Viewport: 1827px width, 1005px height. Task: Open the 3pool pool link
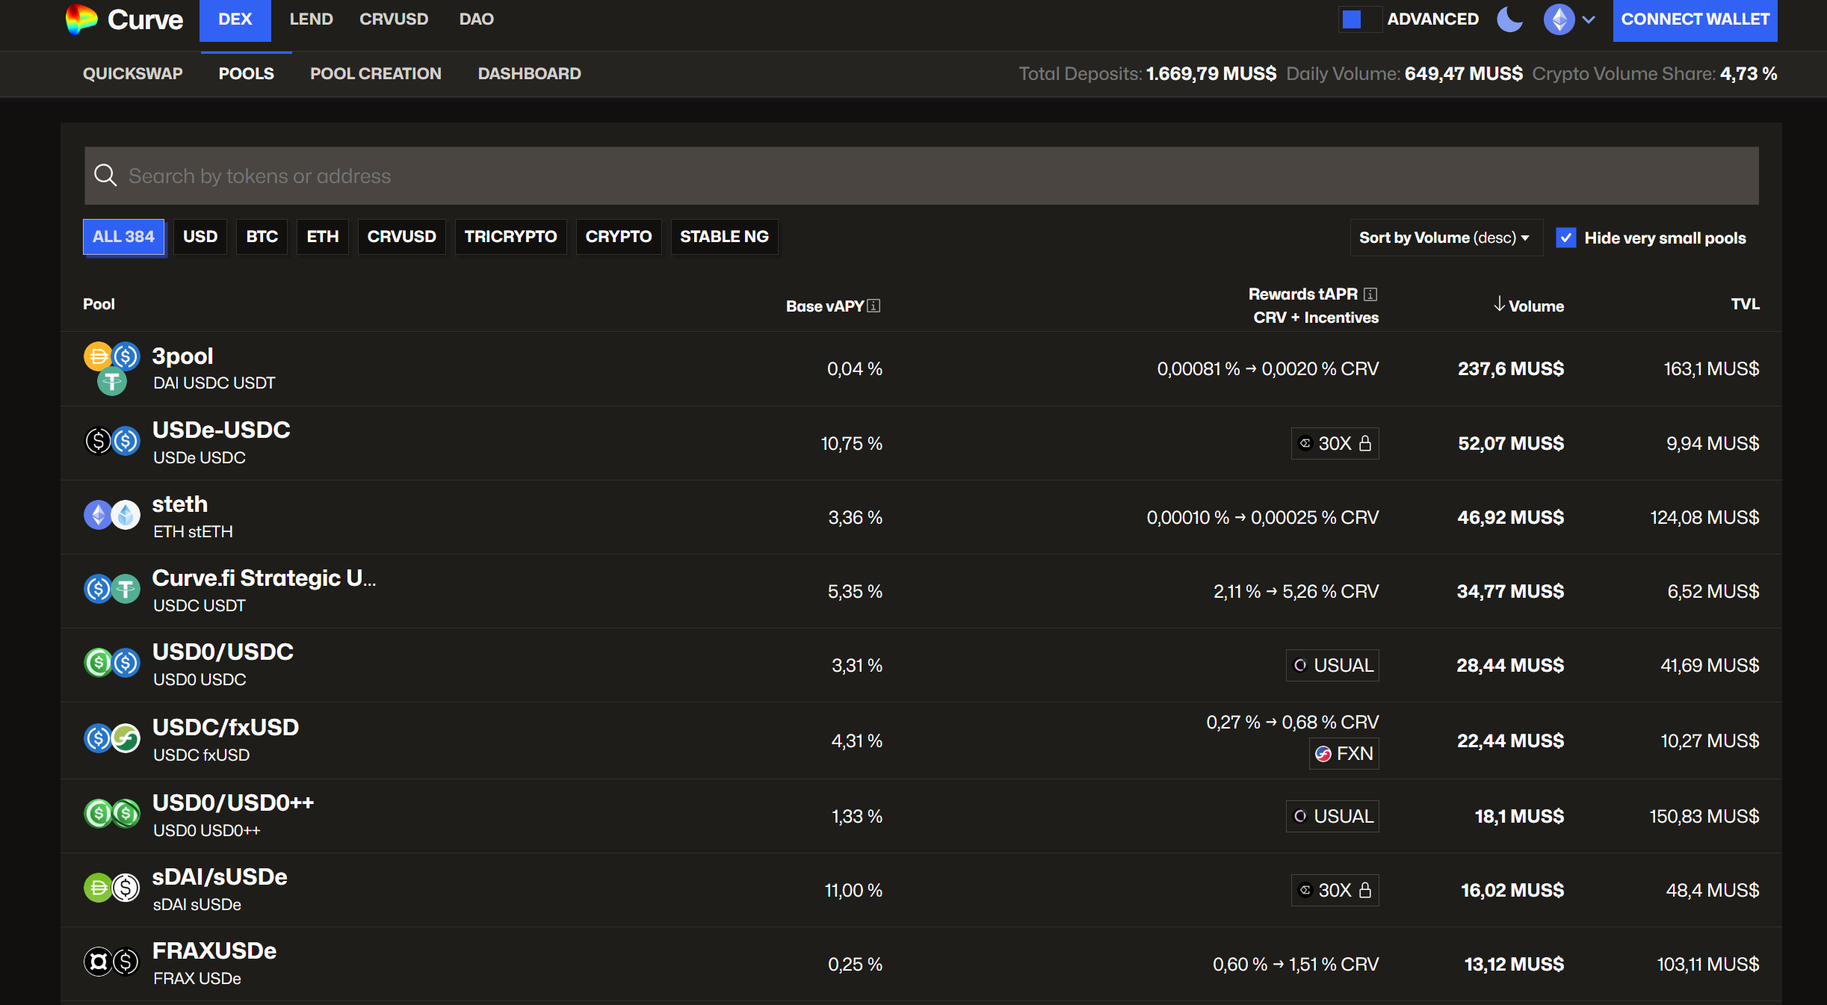point(182,356)
